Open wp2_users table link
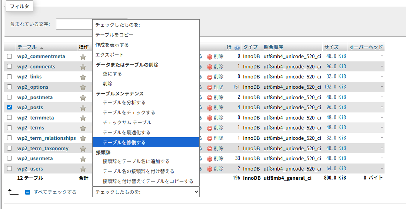 coord(30,169)
